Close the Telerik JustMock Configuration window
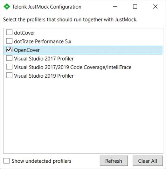 (155, 7)
